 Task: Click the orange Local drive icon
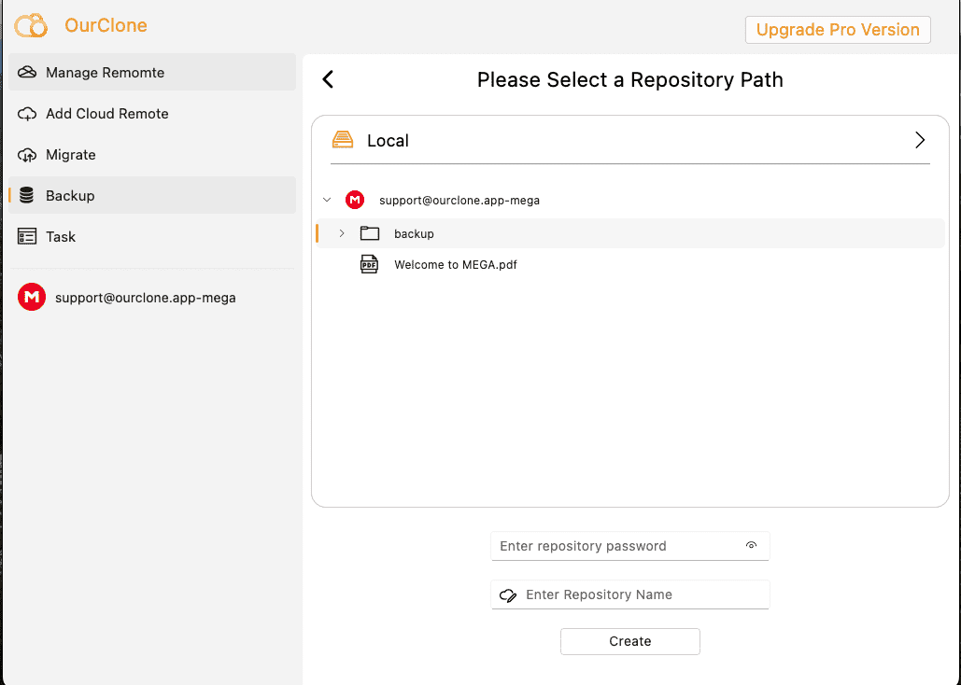(x=343, y=140)
